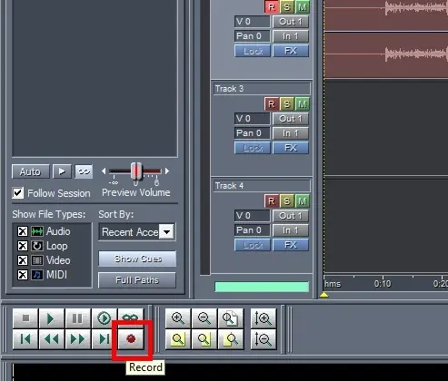448x381 pixels.
Task: Open Track 4 Out 1 output selector
Action: tap(291, 216)
